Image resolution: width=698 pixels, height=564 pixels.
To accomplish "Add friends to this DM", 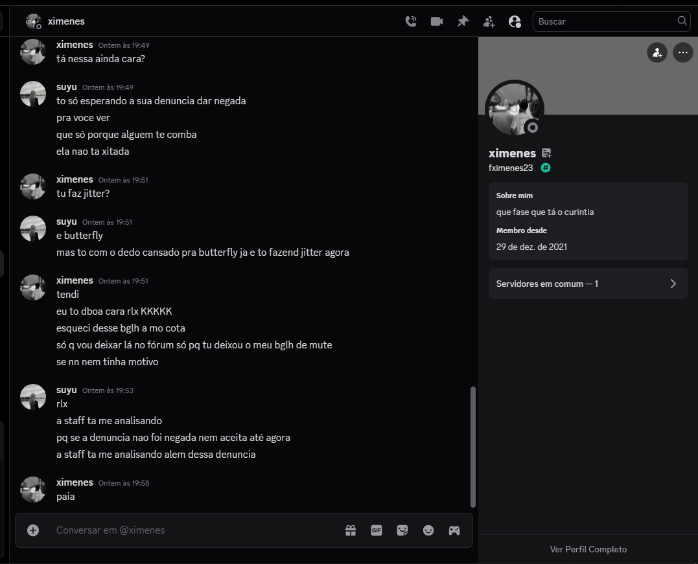I will click(489, 21).
